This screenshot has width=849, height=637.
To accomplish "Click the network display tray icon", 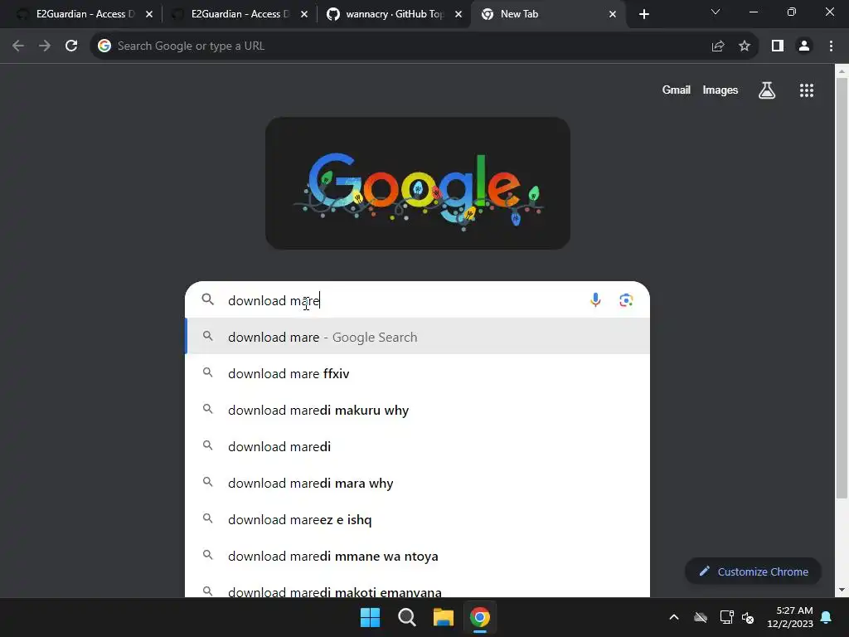I will 726,617.
